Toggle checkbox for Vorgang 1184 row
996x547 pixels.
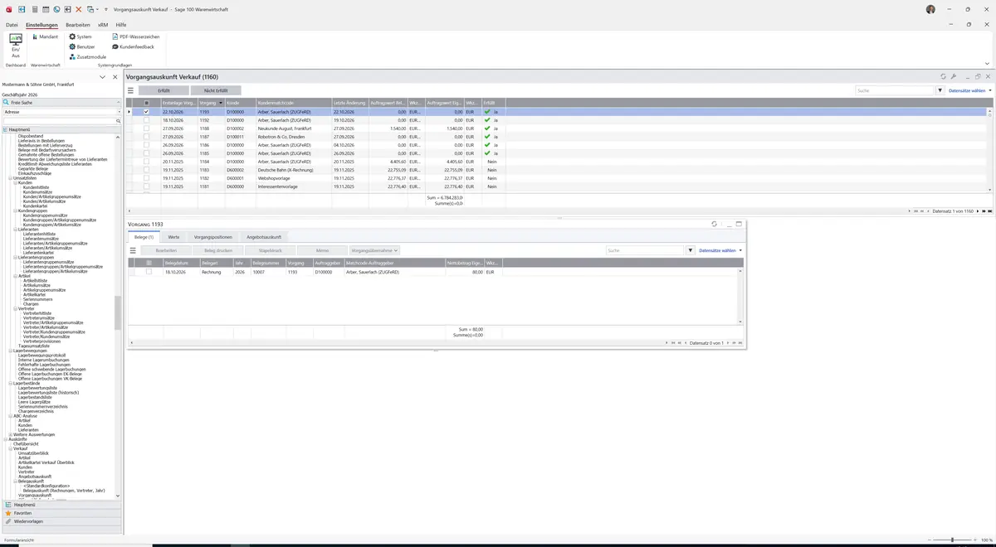point(147,162)
